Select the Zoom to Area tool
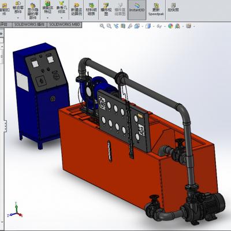Viewport: 231px width, 231px height. click(109, 26)
